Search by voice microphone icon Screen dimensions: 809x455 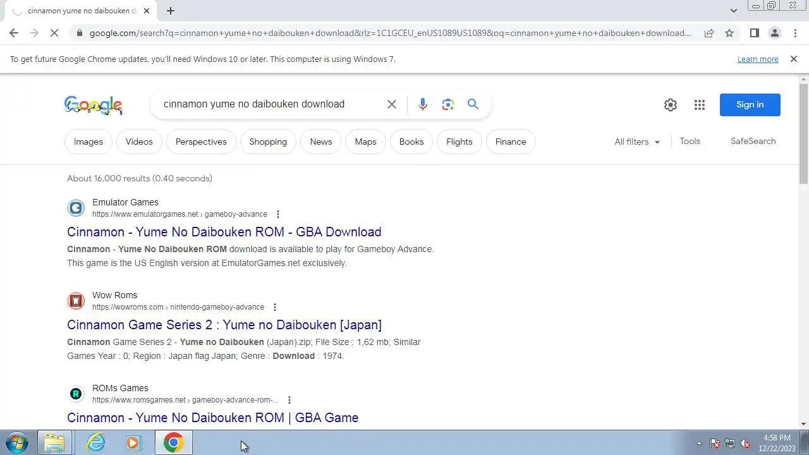coord(423,104)
